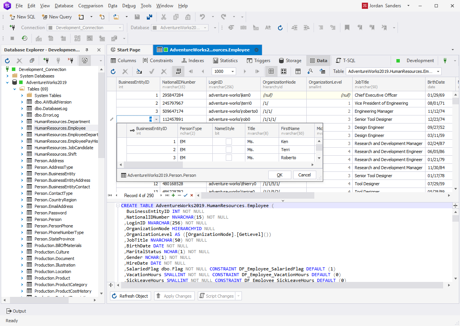Click the Refresh Object button
Viewport: 460px width, 326px height.
(130, 296)
